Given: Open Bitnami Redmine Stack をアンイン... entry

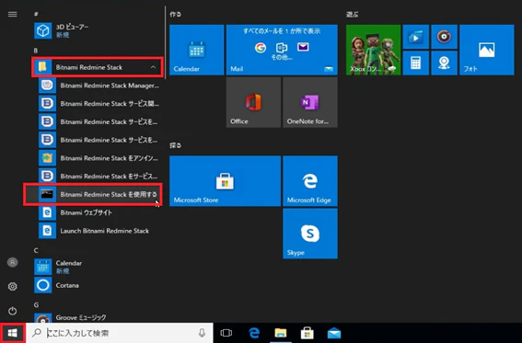Looking at the screenshot, I should pyautogui.click(x=99, y=158).
